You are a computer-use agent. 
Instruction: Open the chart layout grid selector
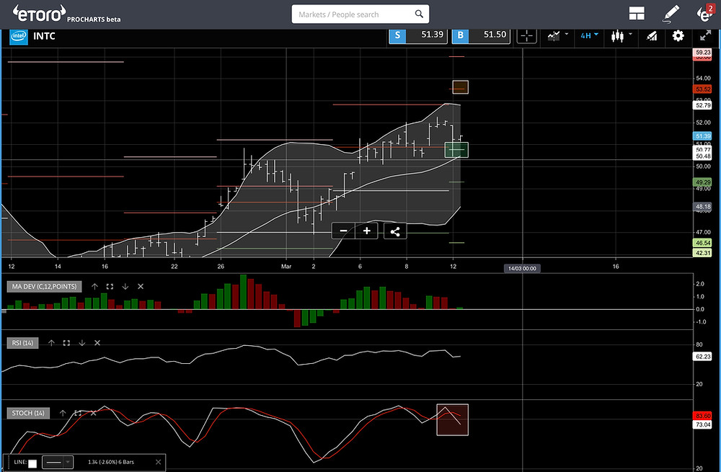click(637, 14)
